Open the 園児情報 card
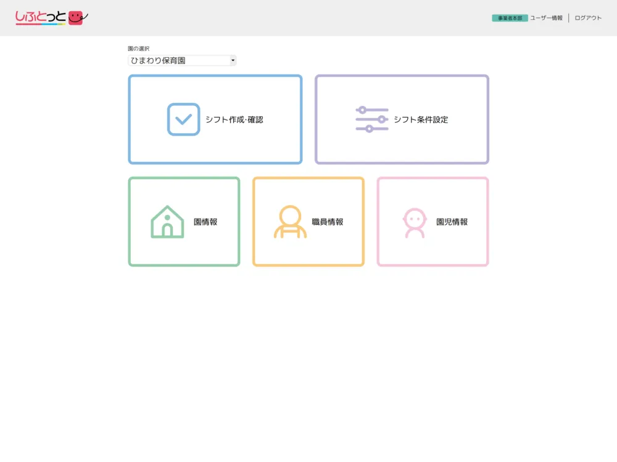This screenshot has height=462, width=617. pyautogui.click(x=433, y=222)
